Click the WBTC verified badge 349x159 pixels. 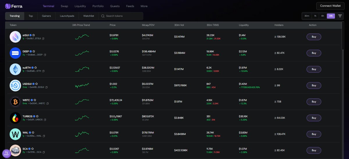(31, 100)
